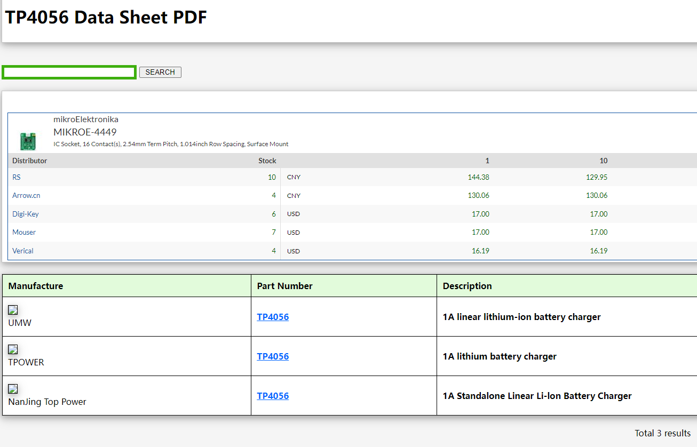Click the Total 3 results text
This screenshot has height=447, width=697.
click(663, 433)
